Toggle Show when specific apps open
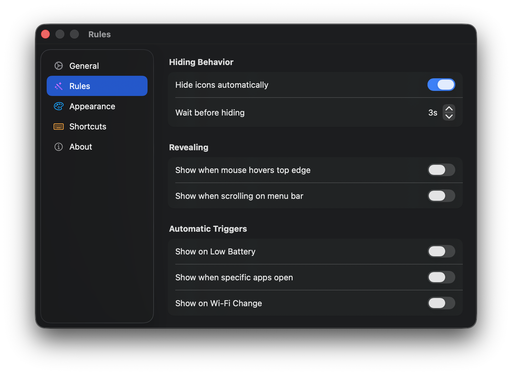 tap(441, 277)
